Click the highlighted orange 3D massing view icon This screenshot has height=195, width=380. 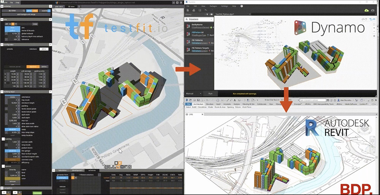118,167
